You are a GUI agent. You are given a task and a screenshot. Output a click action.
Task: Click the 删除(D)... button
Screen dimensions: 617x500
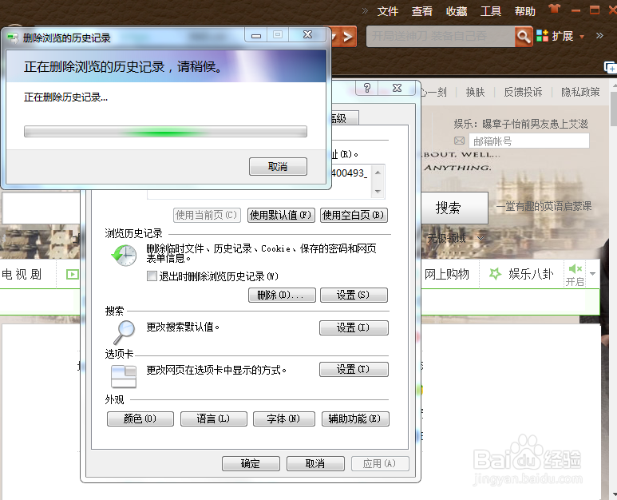(282, 295)
